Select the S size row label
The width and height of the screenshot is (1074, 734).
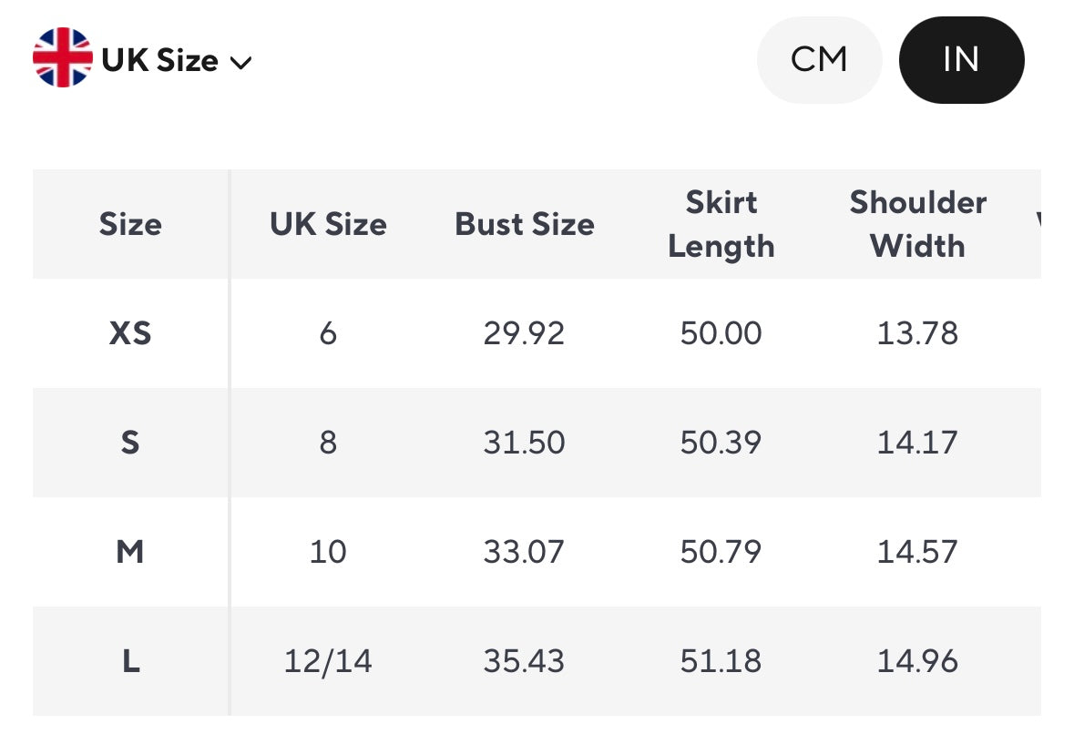coord(130,443)
